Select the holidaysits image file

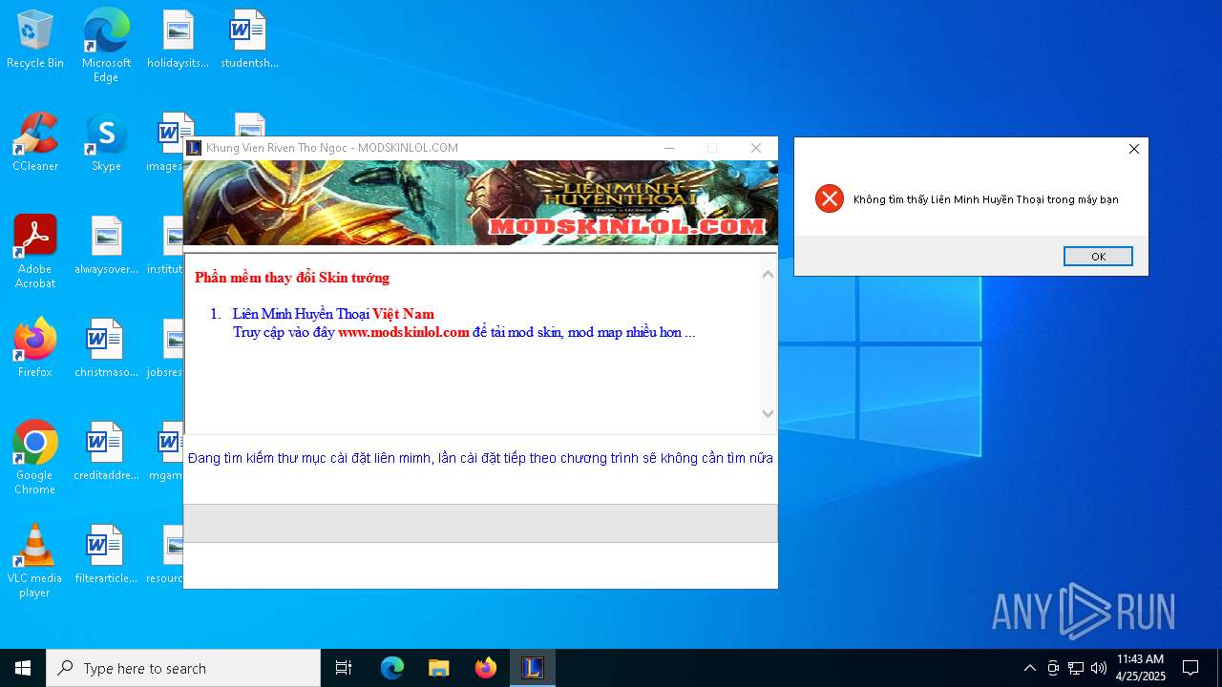(178, 40)
